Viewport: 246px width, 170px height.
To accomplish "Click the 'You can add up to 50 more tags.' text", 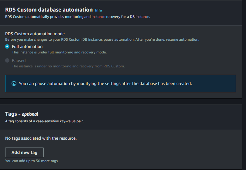I will click(x=32, y=161).
